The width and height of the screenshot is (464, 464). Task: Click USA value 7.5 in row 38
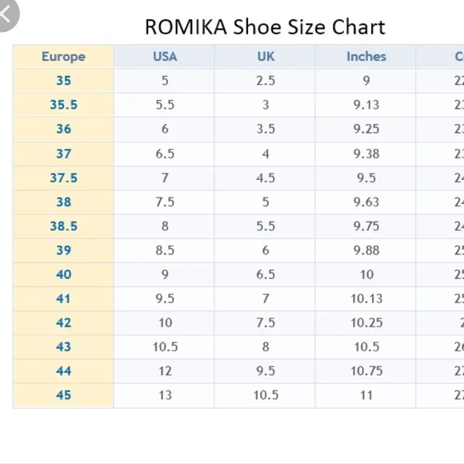(165, 202)
